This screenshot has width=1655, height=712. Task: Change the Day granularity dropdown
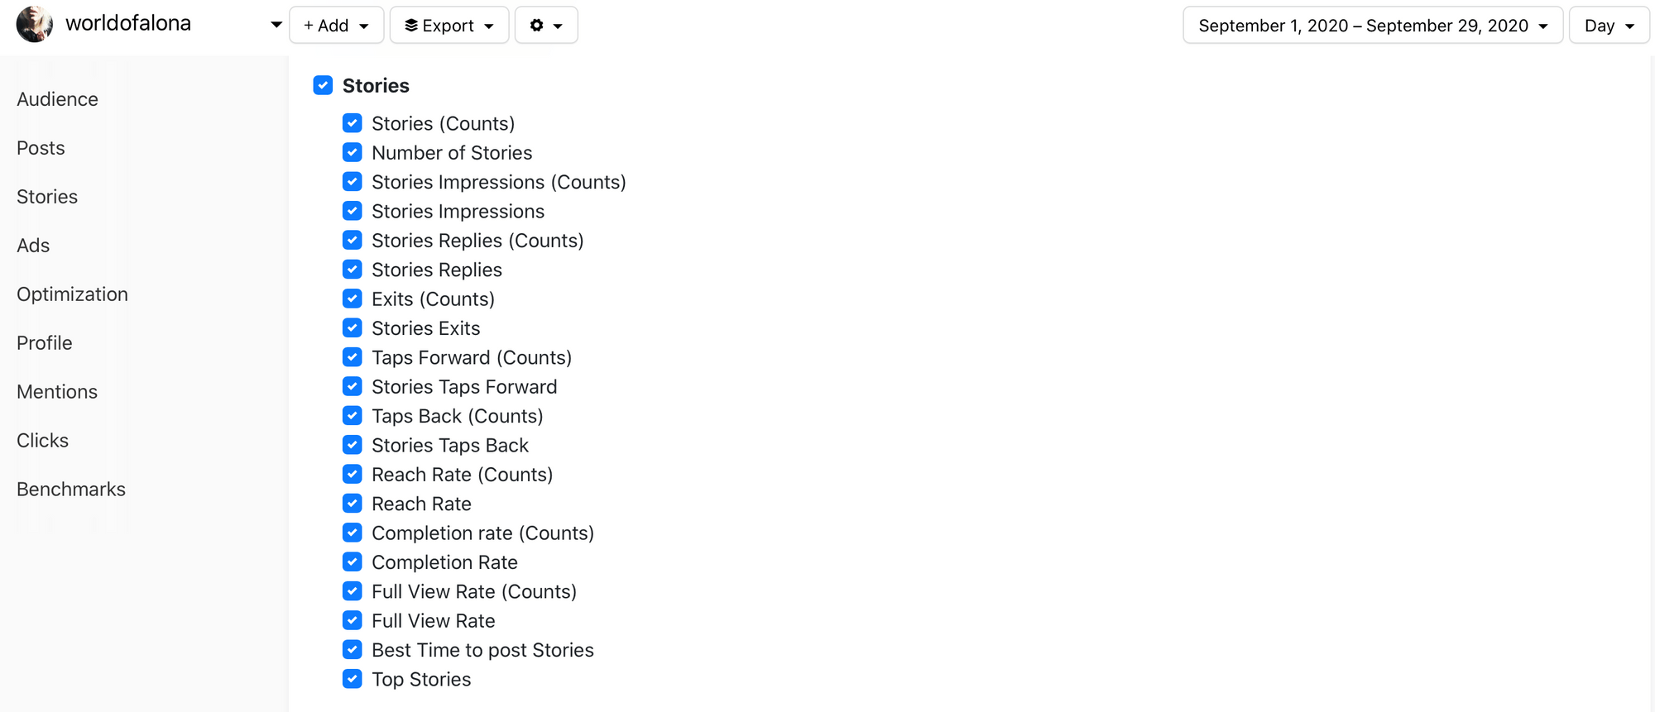click(1608, 26)
